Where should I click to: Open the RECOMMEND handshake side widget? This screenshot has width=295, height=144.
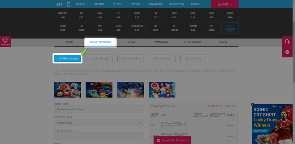pyautogui.click(x=5, y=42)
